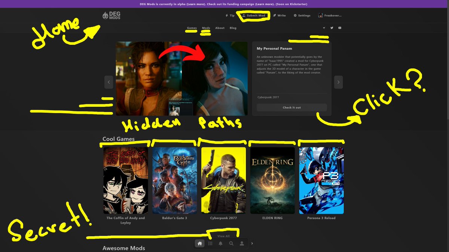Open the Freakover user profile
Screen dimensions: 449x252
(x=330, y=16)
